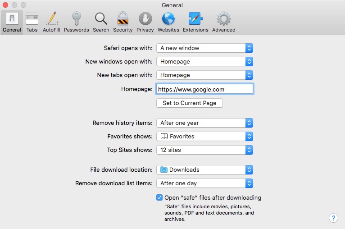Open the AutoFill pencil icon pane
Image resolution: width=345 pixels, height=229 pixels.
tap(51, 22)
